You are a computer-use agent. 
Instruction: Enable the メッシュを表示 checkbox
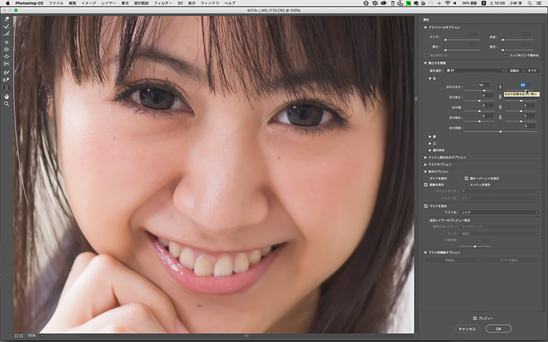coord(466,185)
